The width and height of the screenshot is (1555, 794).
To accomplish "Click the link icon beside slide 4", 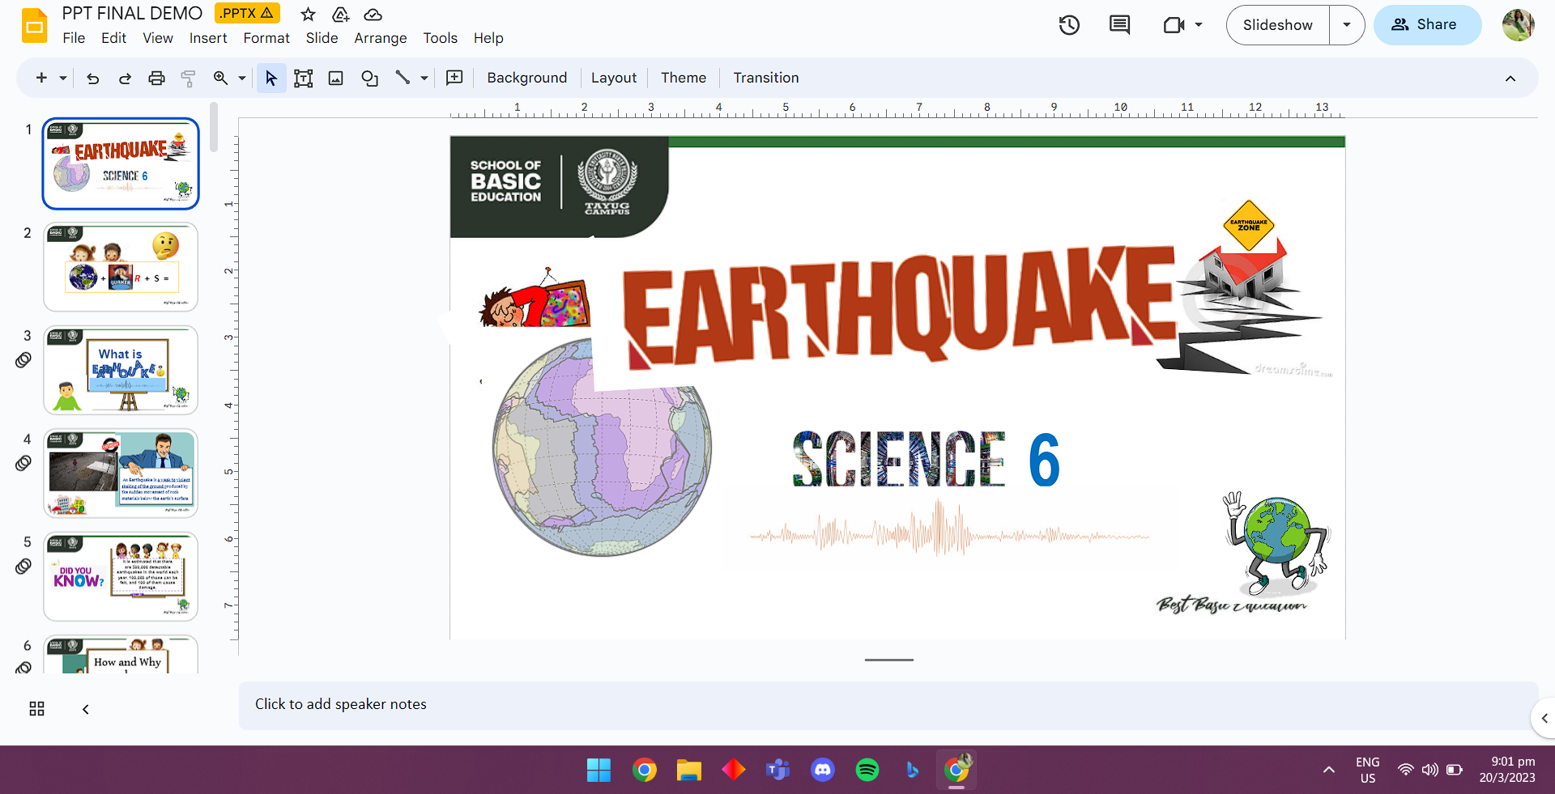I will click(23, 463).
